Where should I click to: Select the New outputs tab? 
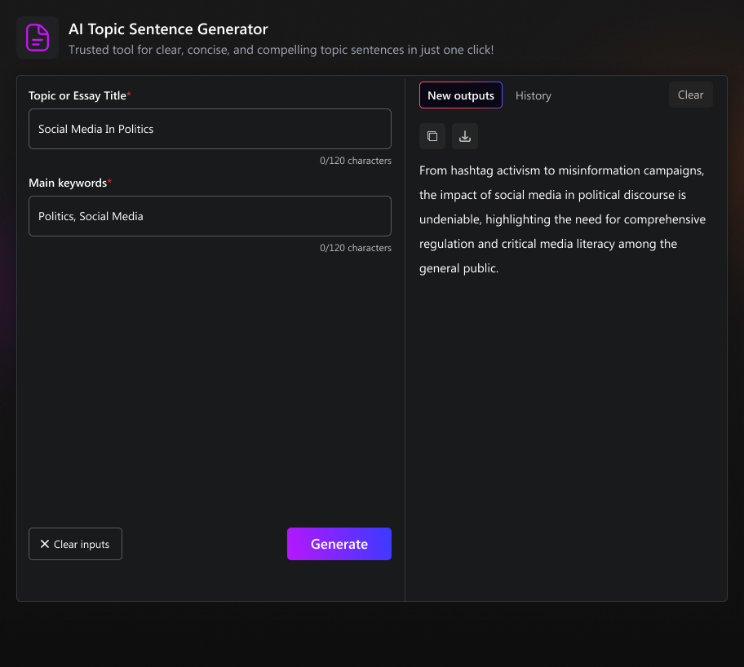pos(461,95)
